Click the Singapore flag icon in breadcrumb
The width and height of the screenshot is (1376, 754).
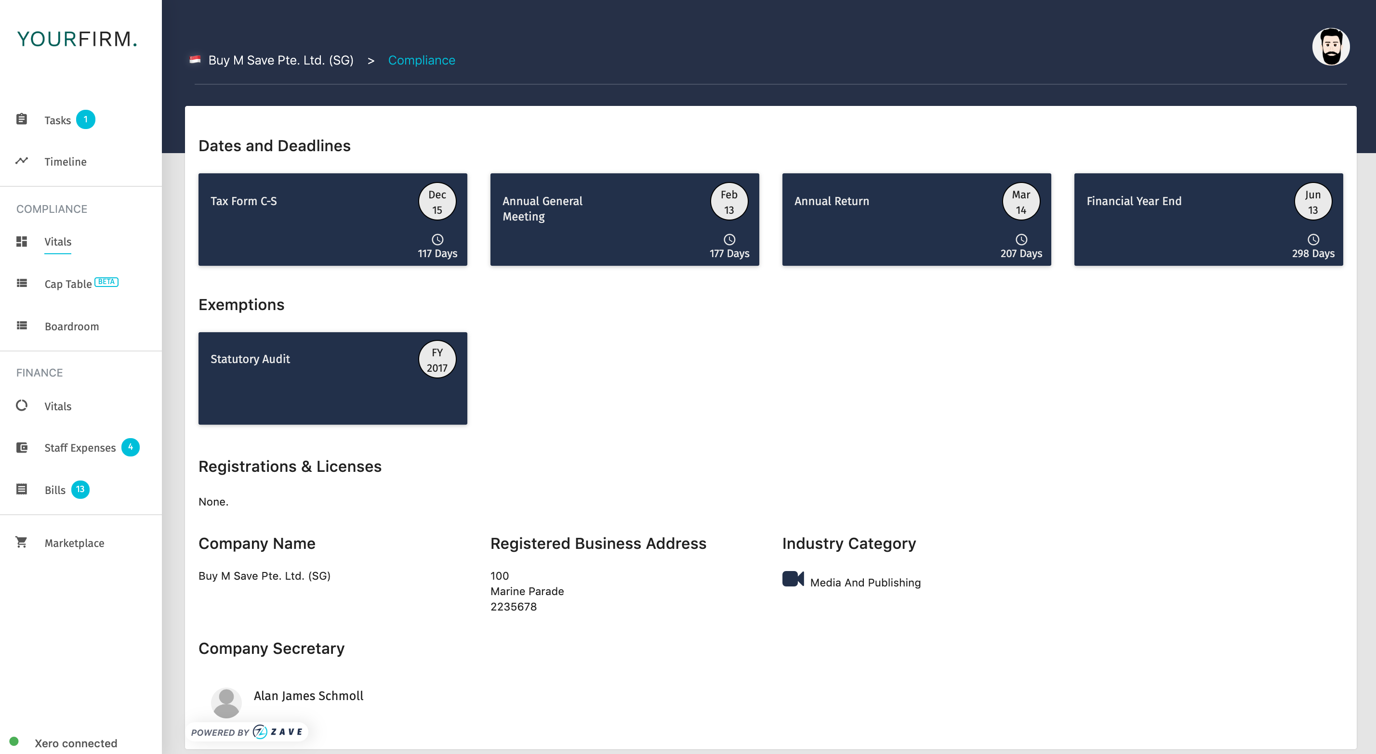point(195,59)
